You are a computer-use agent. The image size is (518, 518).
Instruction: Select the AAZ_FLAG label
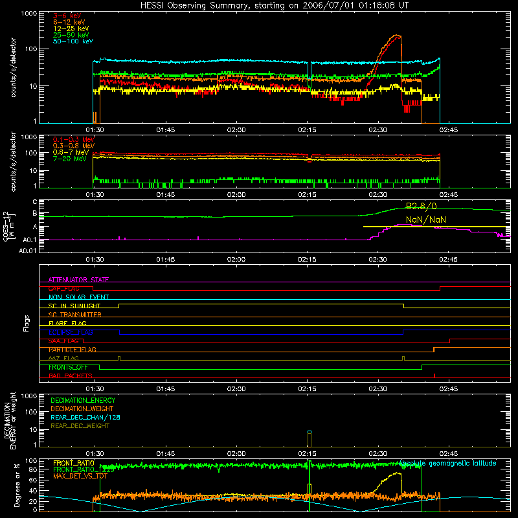coord(63,358)
